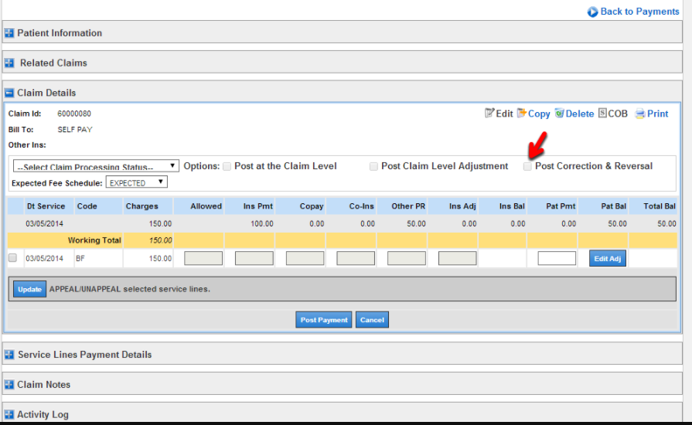Click the Pat Pmt input field
This screenshot has height=425, width=692.
[557, 259]
